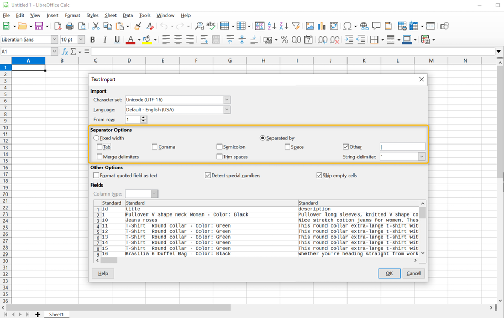504x318 pixels.
Task: Click the Save document icon
Action: coord(38,26)
